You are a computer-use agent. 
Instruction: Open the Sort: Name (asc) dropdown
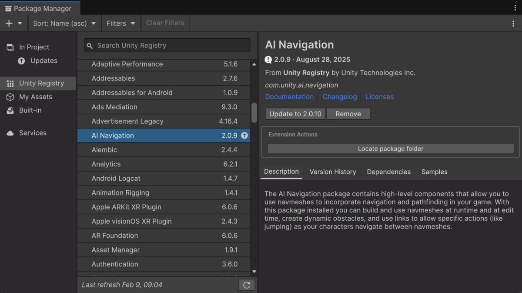tap(64, 23)
